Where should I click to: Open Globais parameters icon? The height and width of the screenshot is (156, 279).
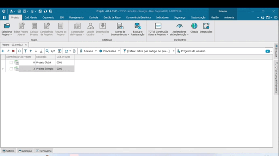(x=194, y=26)
